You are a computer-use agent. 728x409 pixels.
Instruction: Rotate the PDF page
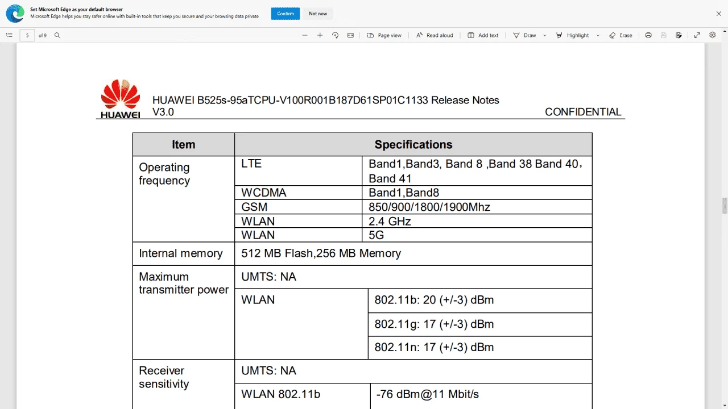tap(336, 35)
